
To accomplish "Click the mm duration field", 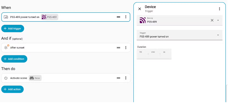I will coord(154,54).
